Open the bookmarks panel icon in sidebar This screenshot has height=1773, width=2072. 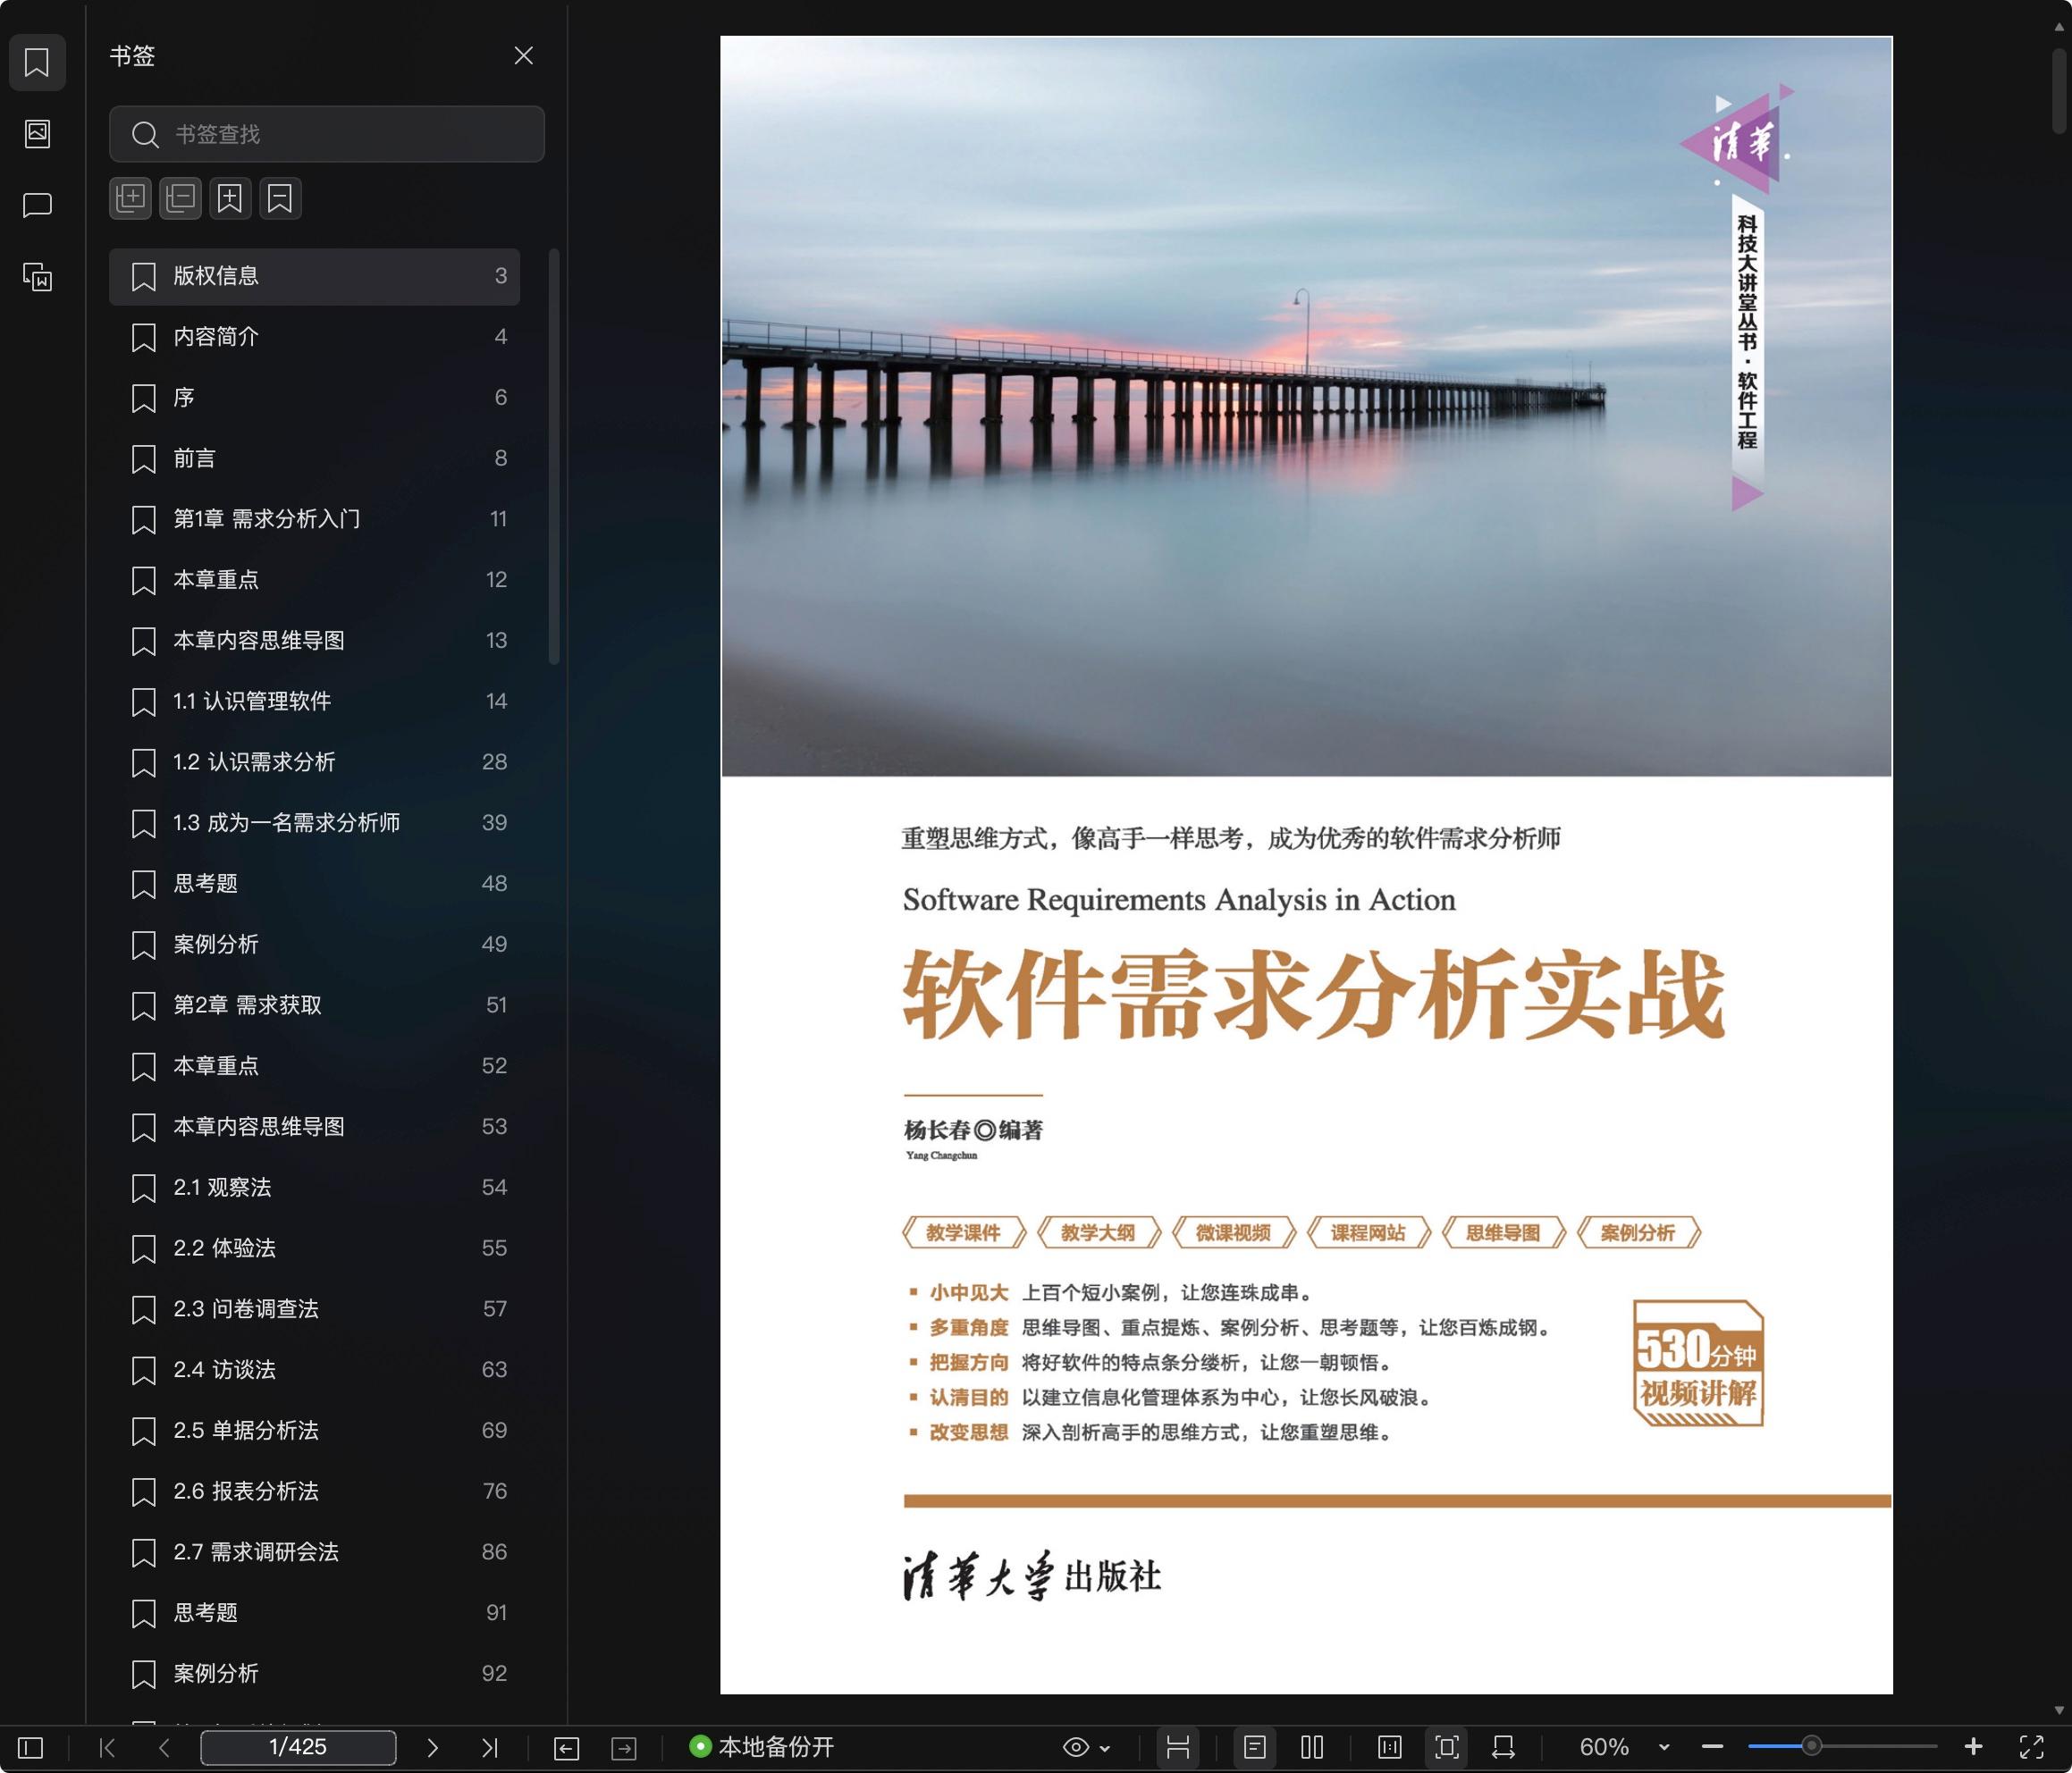37,62
